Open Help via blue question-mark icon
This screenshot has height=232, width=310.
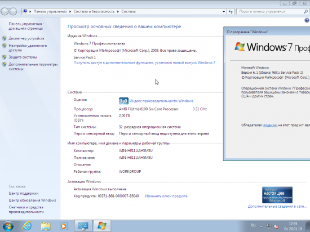point(307,20)
